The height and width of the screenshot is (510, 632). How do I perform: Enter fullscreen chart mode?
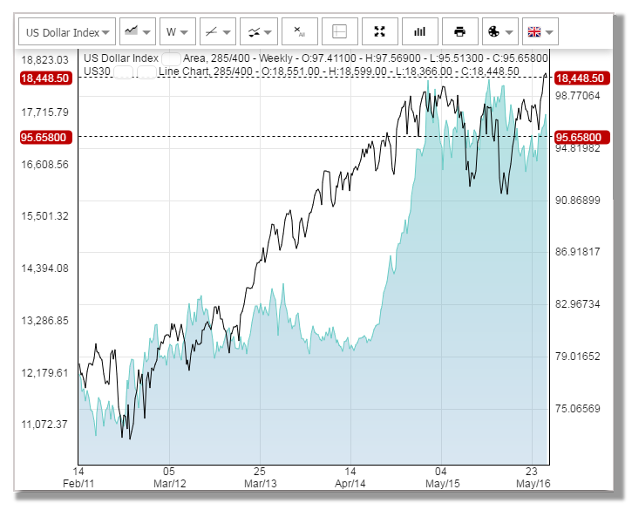point(380,32)
